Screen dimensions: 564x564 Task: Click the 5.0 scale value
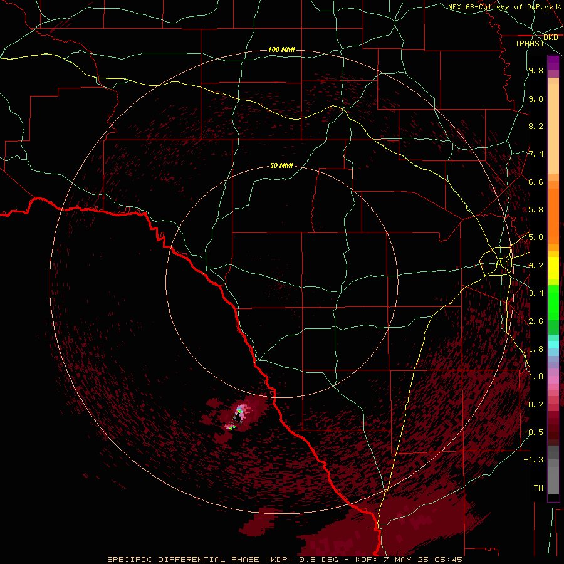coord(536,238)
